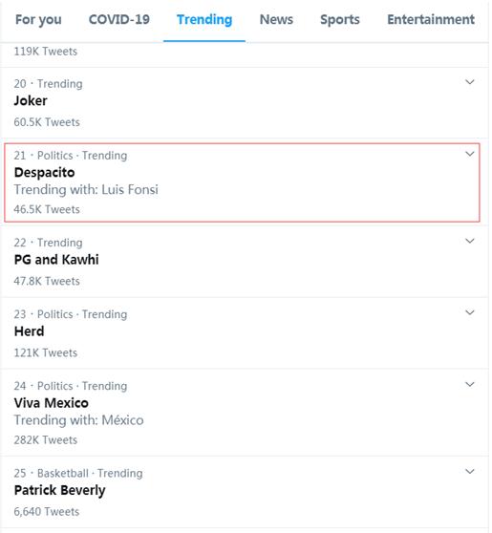Switch to the For you tab
Viewport: 492px width, 533px height.
pos(38,20)
